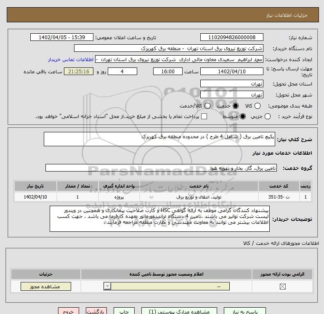
Task: Click the اطلاعات خدمات مورد نیاز heading
Action: [282, 153]
